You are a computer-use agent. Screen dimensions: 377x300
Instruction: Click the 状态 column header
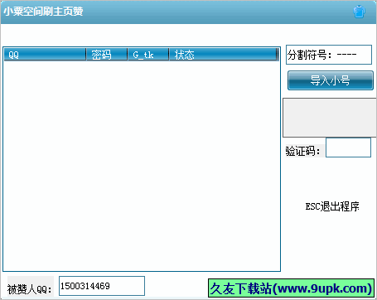click(223, 55)
